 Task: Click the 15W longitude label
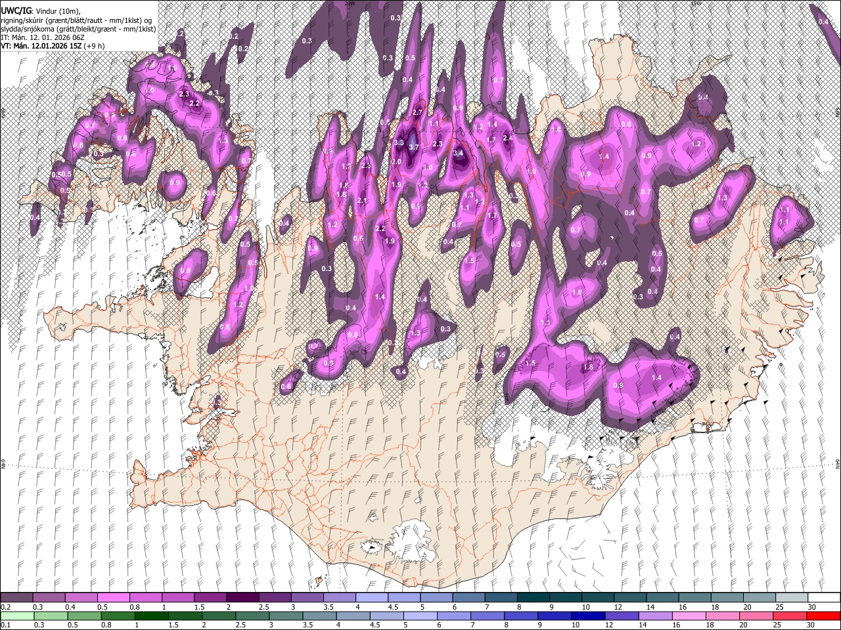point(695,3)
